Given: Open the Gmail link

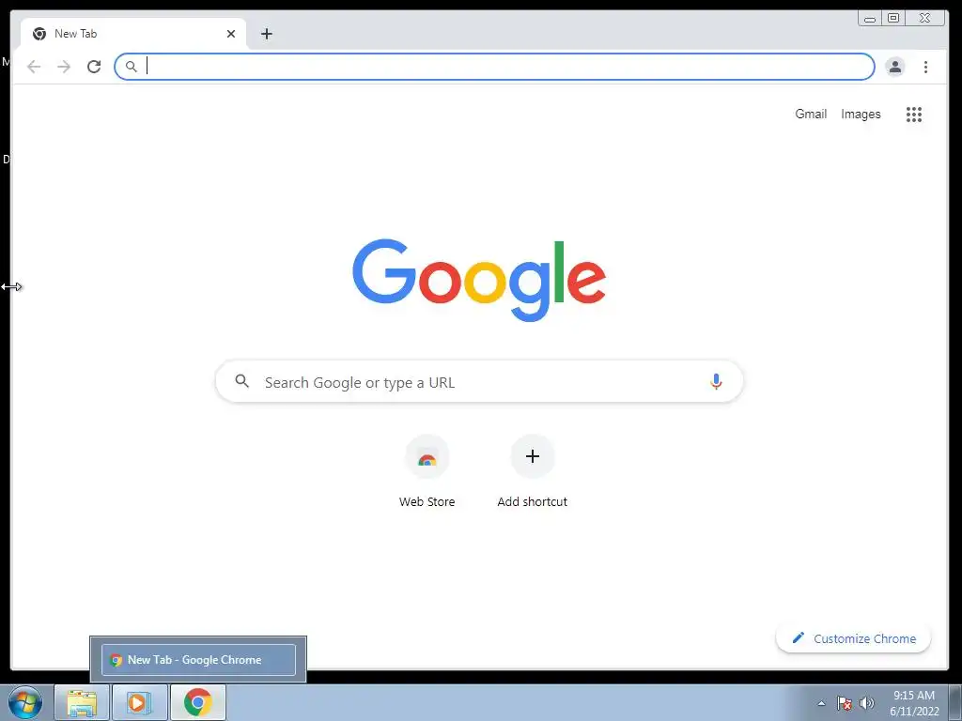Looking at the screenshot, I should 811,114.
